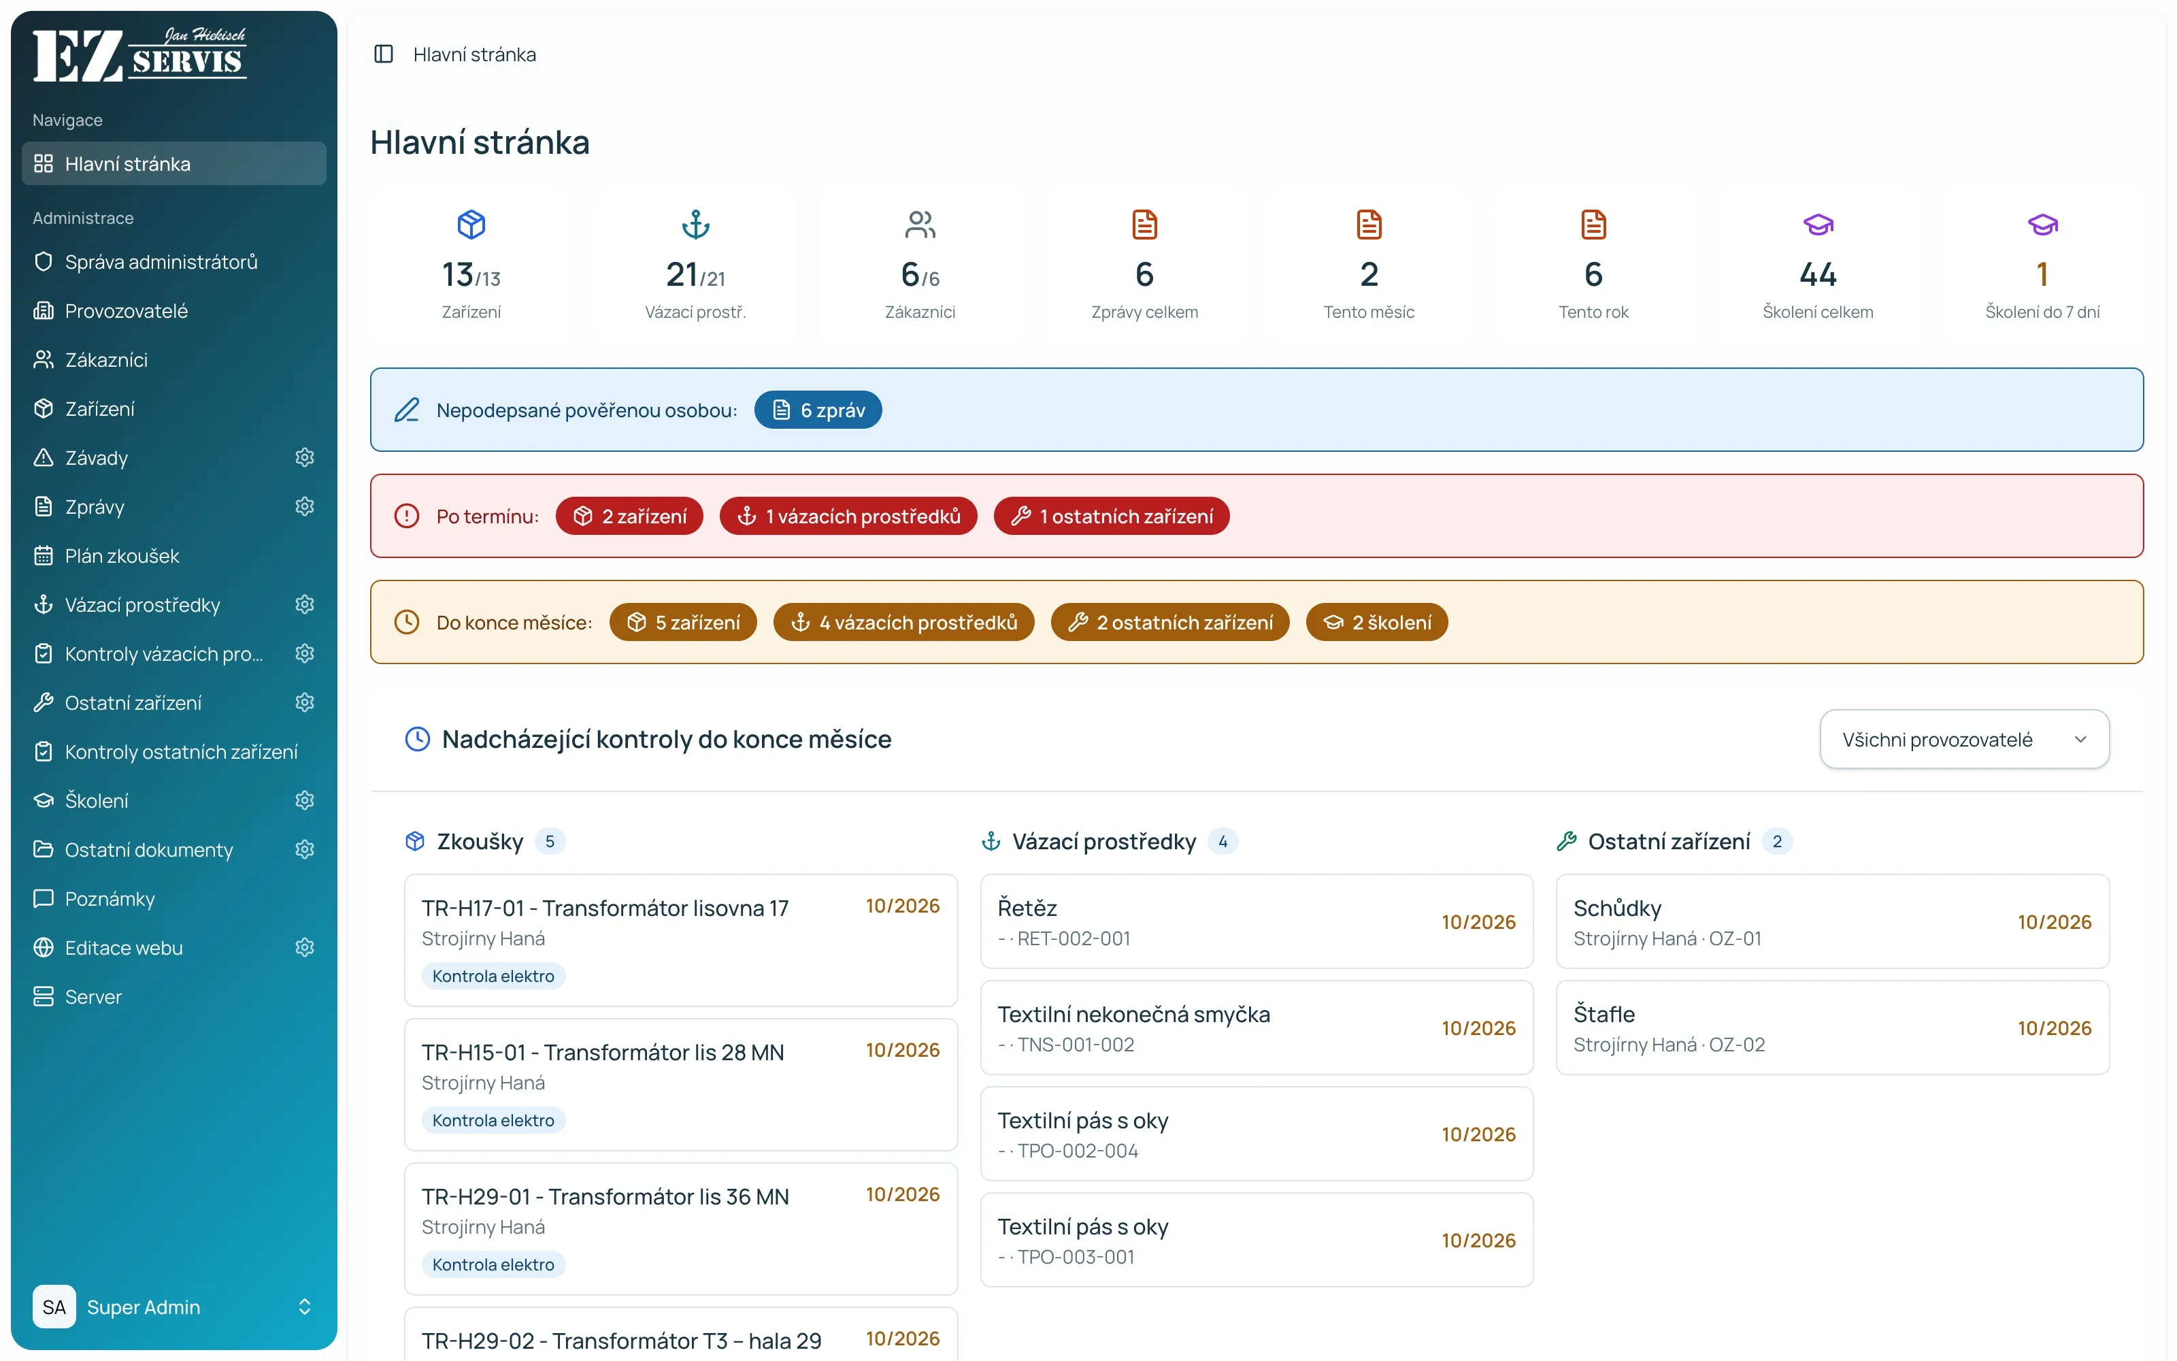Click the blue cube icon above Zařízení count
The width and height of the screenshot is (2177, 1361).
[471, 224]
